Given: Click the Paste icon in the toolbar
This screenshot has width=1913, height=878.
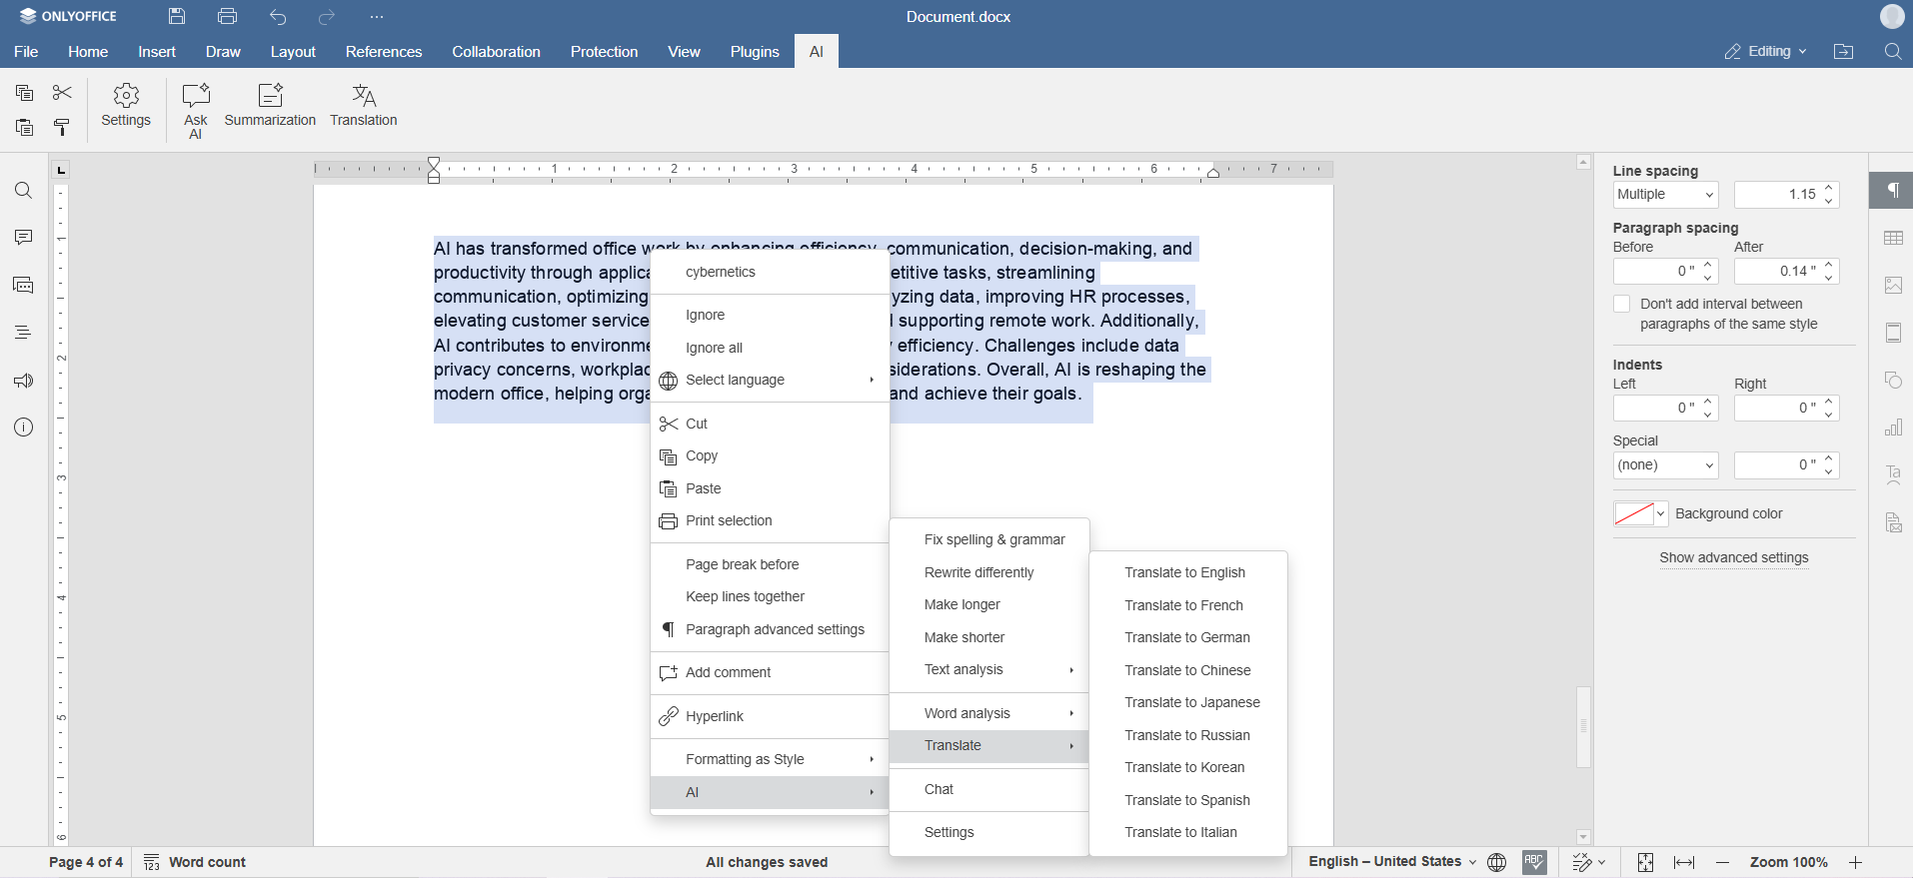Looking at the screenshot, I should pos(25,128).
